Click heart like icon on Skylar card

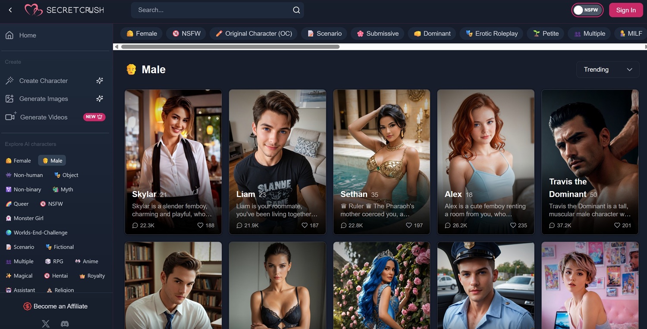coord(200,225)
